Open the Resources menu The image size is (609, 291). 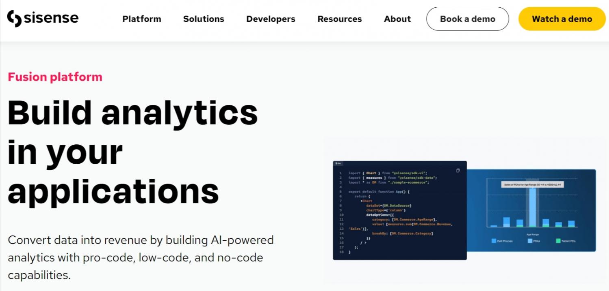pos(340,19)
